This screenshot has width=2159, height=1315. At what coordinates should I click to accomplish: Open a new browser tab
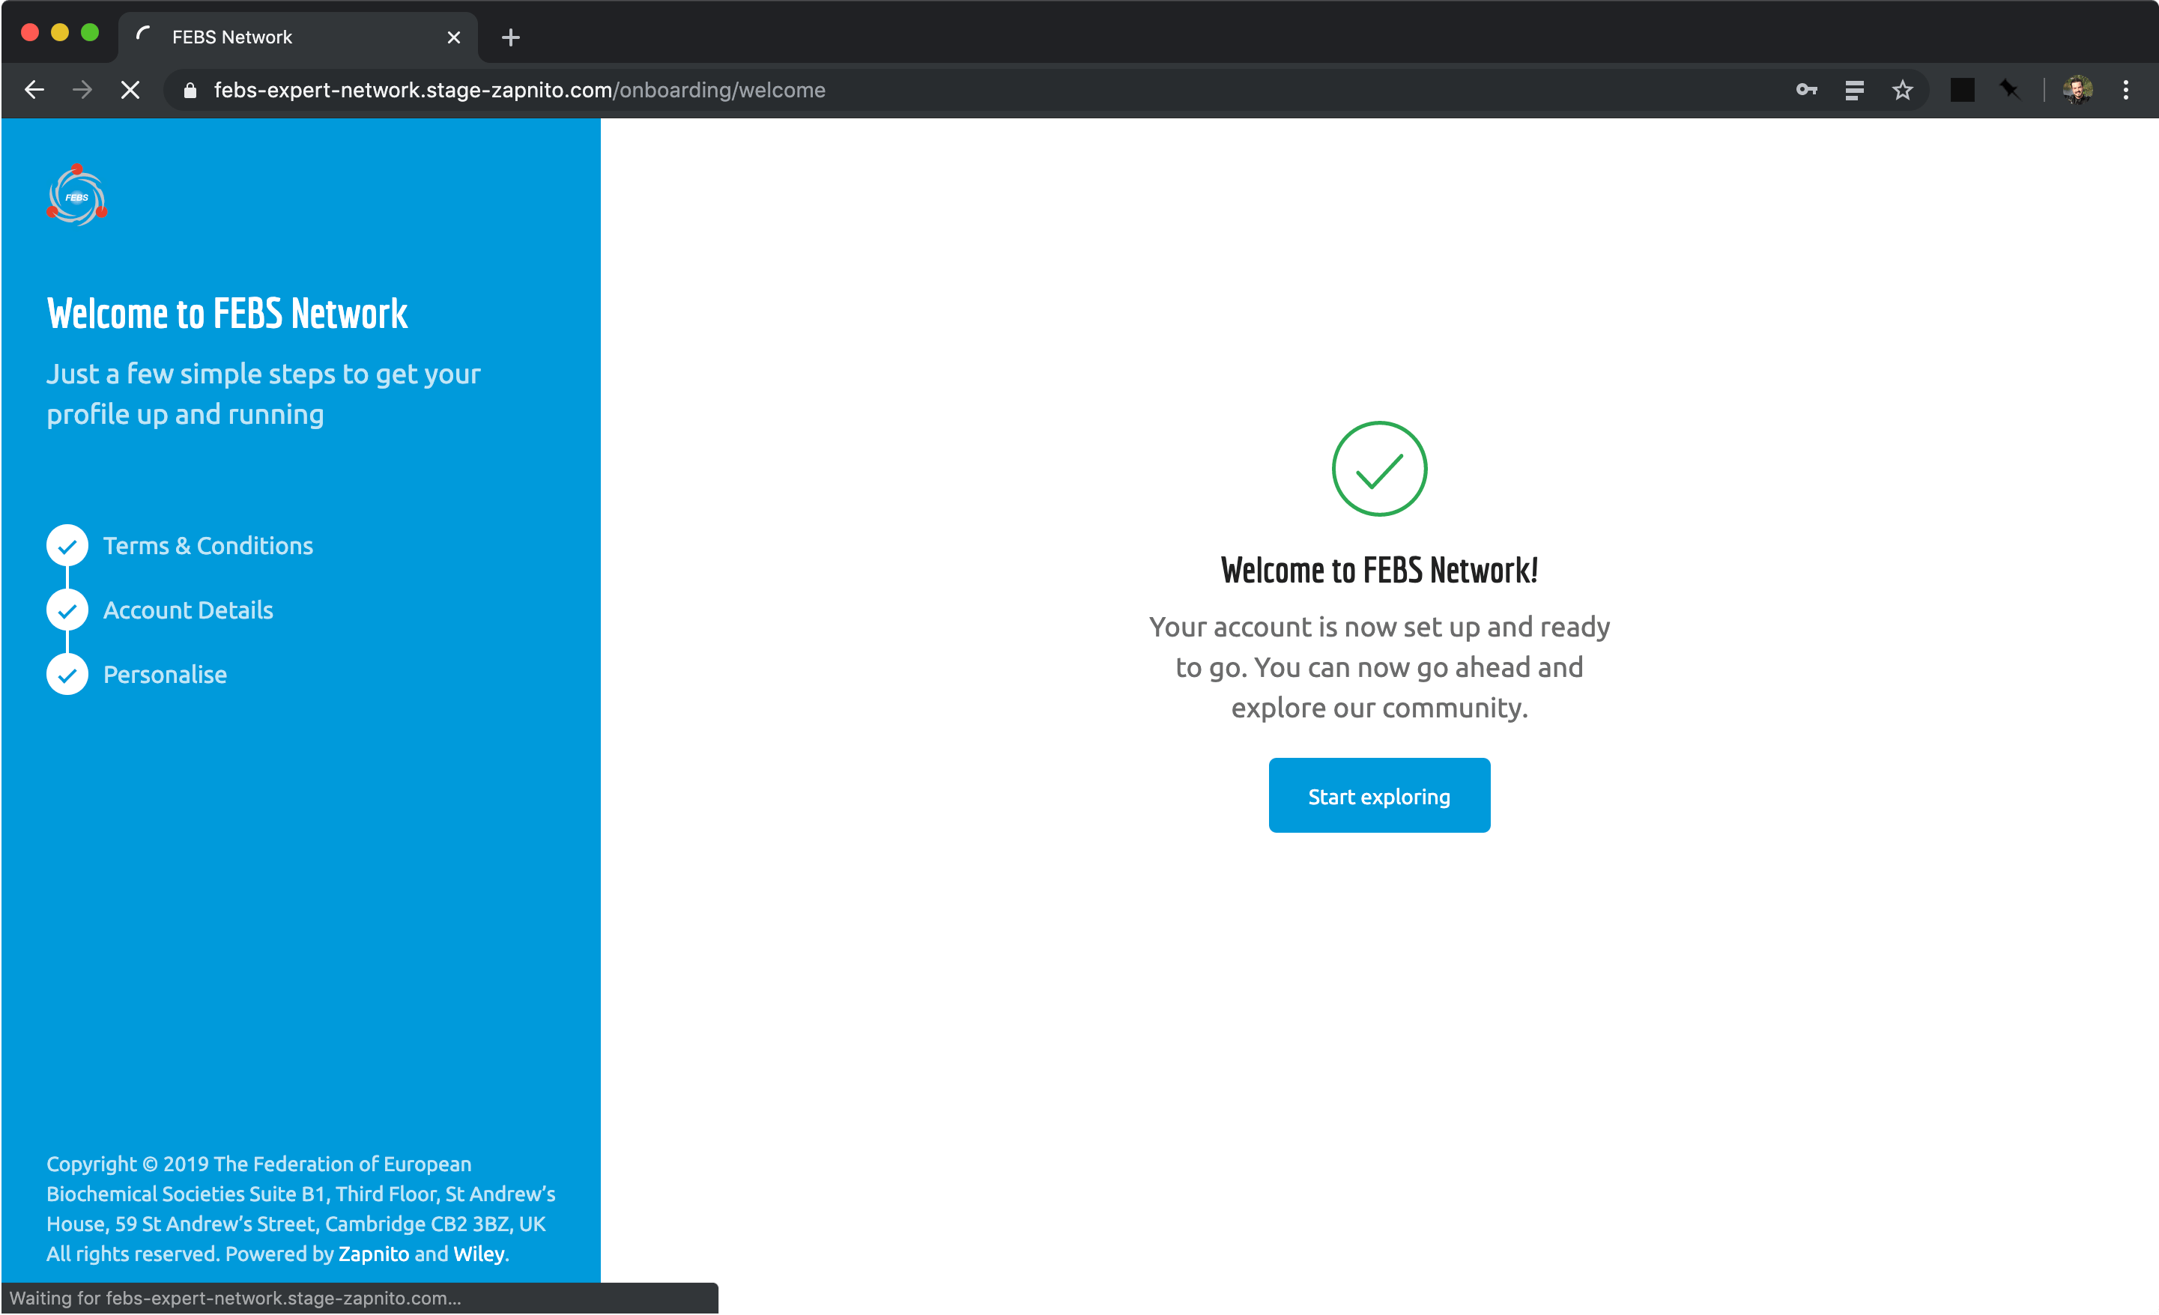point(511,37)
